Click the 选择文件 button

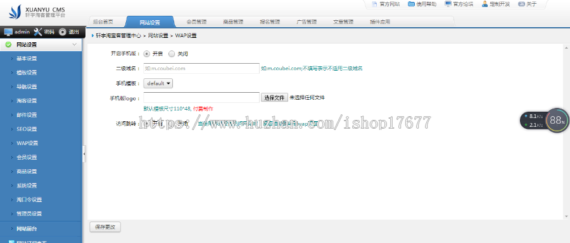coord(274,97)
